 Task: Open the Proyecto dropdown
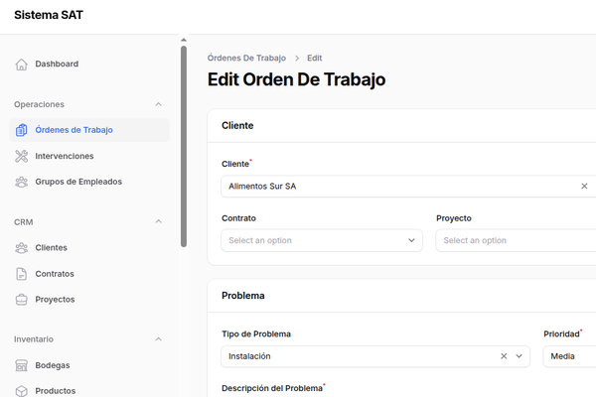pyautogui.click(x=517, y=240)
